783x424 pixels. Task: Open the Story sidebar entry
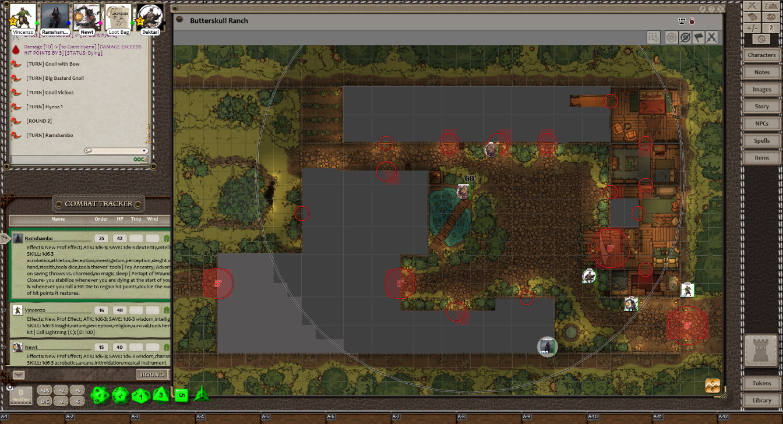tap(762, 107)
